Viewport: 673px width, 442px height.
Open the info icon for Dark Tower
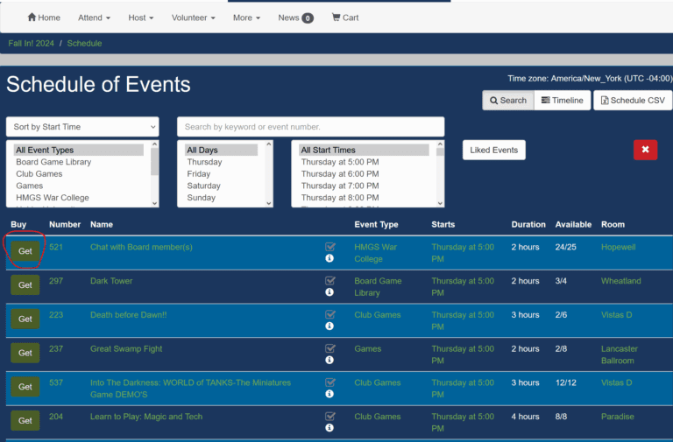point(329,292)
